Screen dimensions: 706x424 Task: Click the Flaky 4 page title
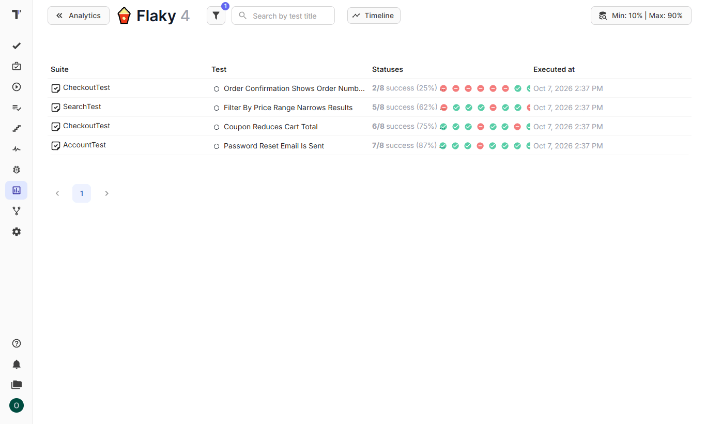click(x=163, y=16)
